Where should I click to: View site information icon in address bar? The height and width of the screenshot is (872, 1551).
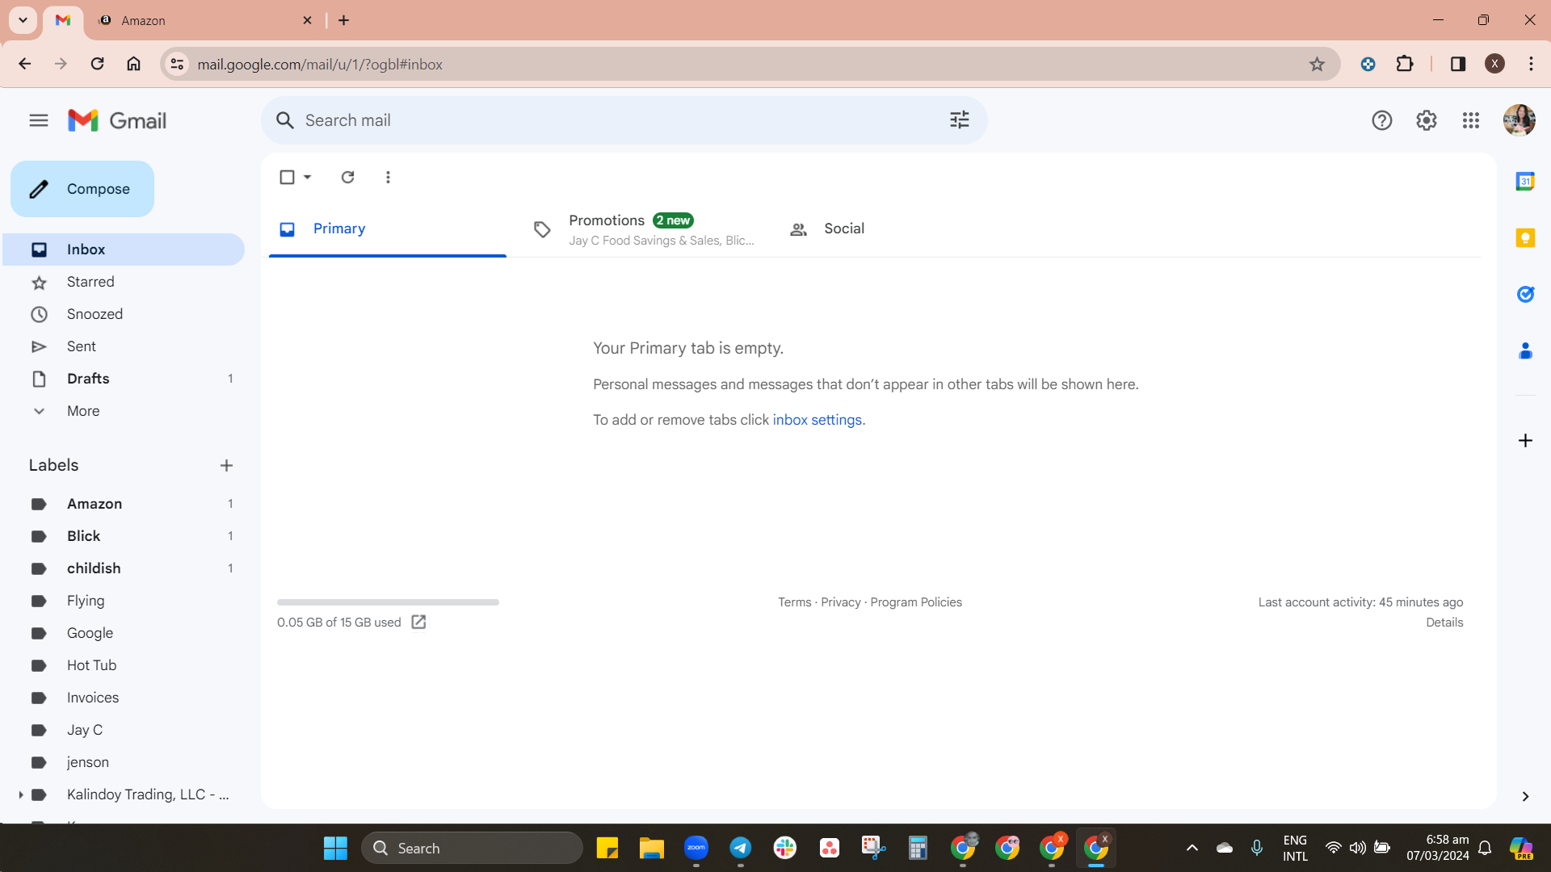tap(177, 64)
